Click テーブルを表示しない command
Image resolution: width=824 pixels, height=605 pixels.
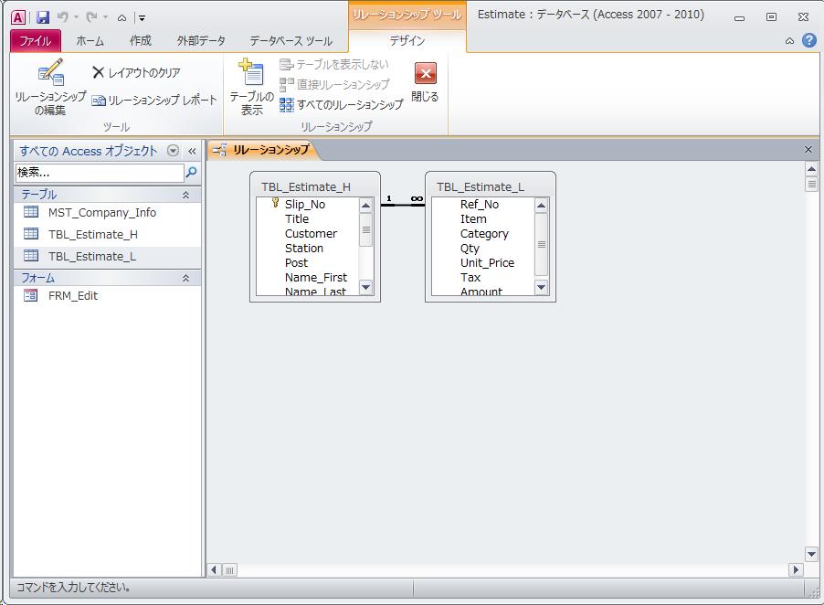(x=334, y=64)
